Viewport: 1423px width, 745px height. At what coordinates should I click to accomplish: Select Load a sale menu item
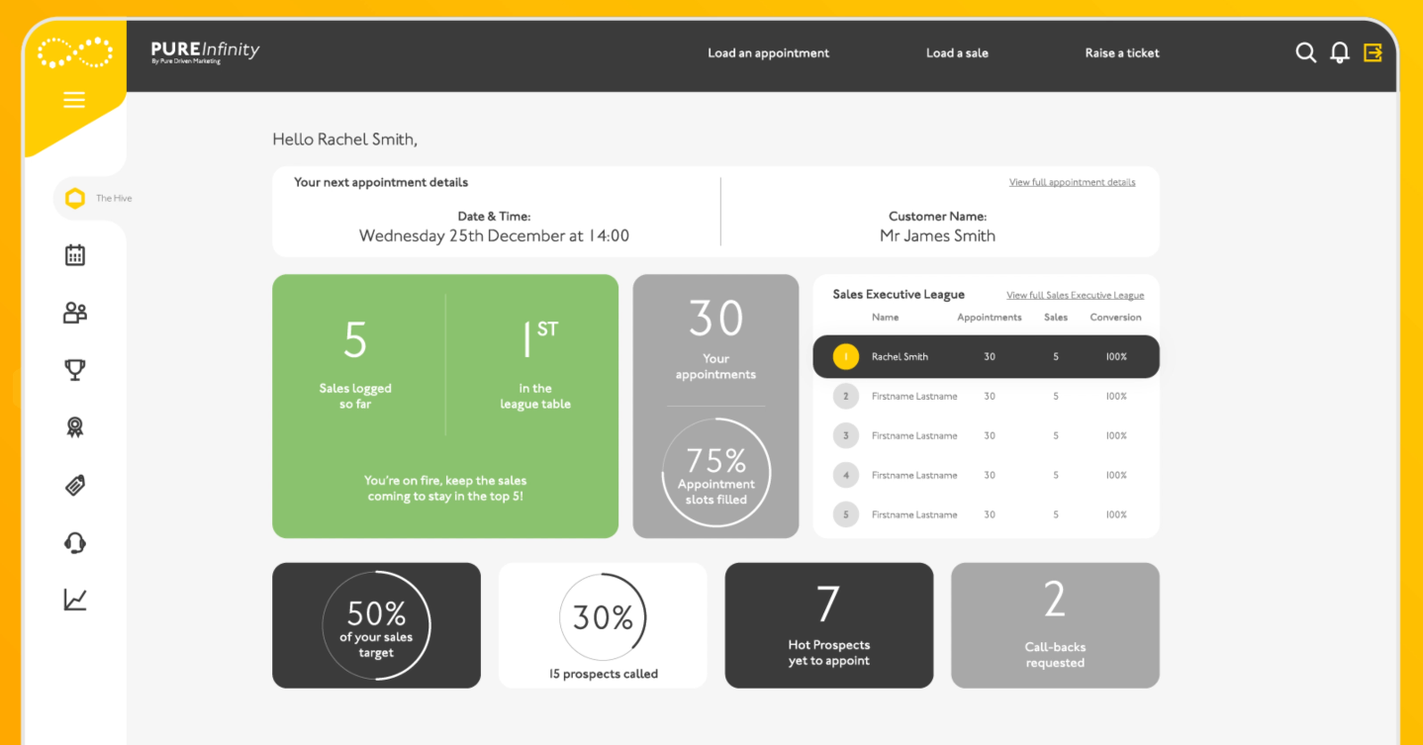957,53
